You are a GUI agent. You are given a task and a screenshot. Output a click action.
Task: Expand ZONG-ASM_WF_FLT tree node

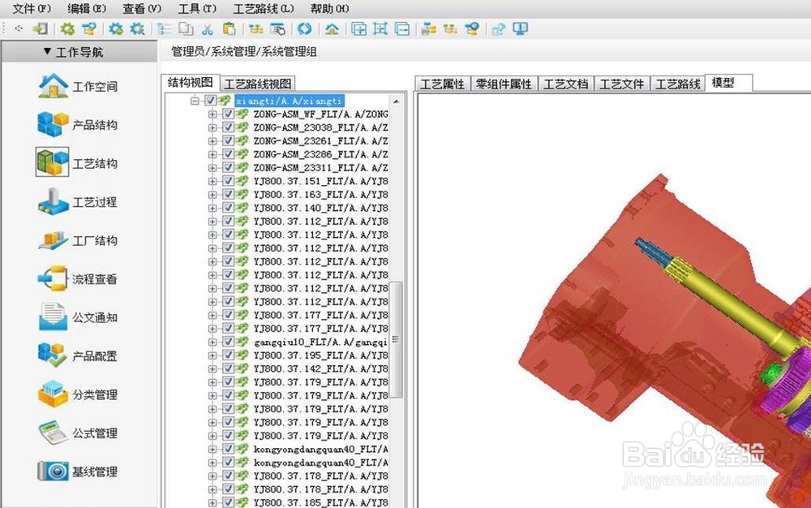point(212,114)
